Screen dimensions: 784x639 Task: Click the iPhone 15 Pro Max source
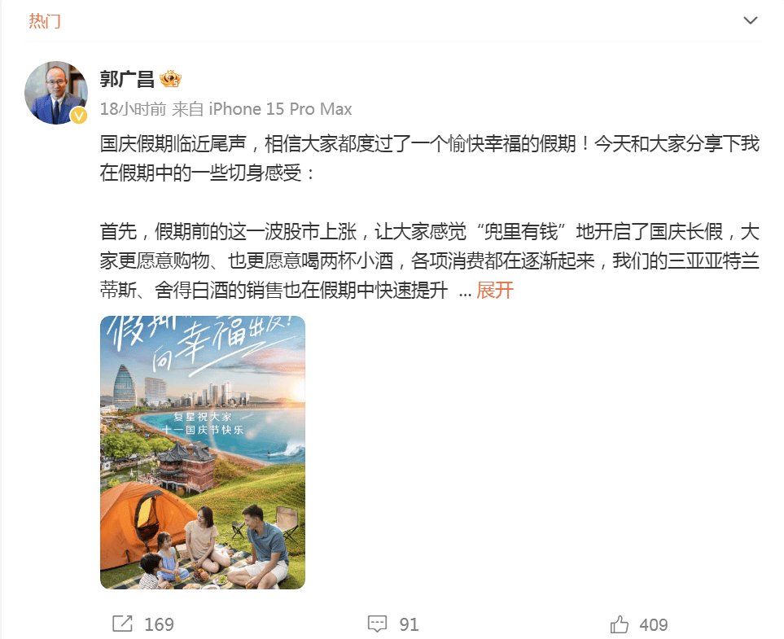(x=280, y=109)
